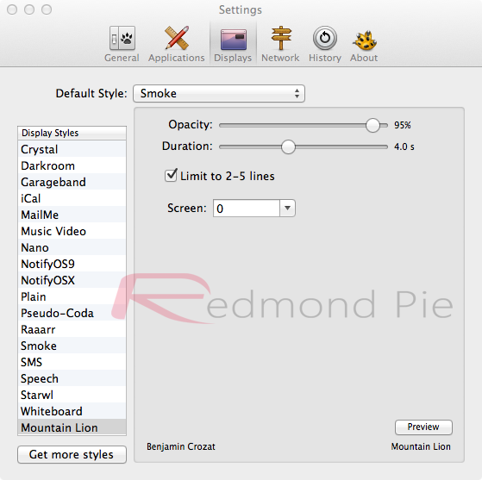Click the Opacity slider knob
Screen dimensions: 482x480
pyautogui.click(x=372, y=125)
